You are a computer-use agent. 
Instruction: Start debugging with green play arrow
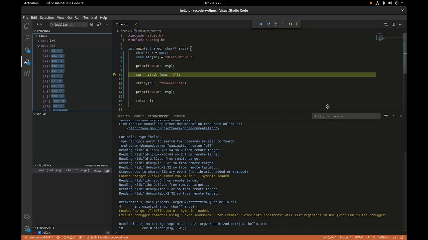pos(51,24)
